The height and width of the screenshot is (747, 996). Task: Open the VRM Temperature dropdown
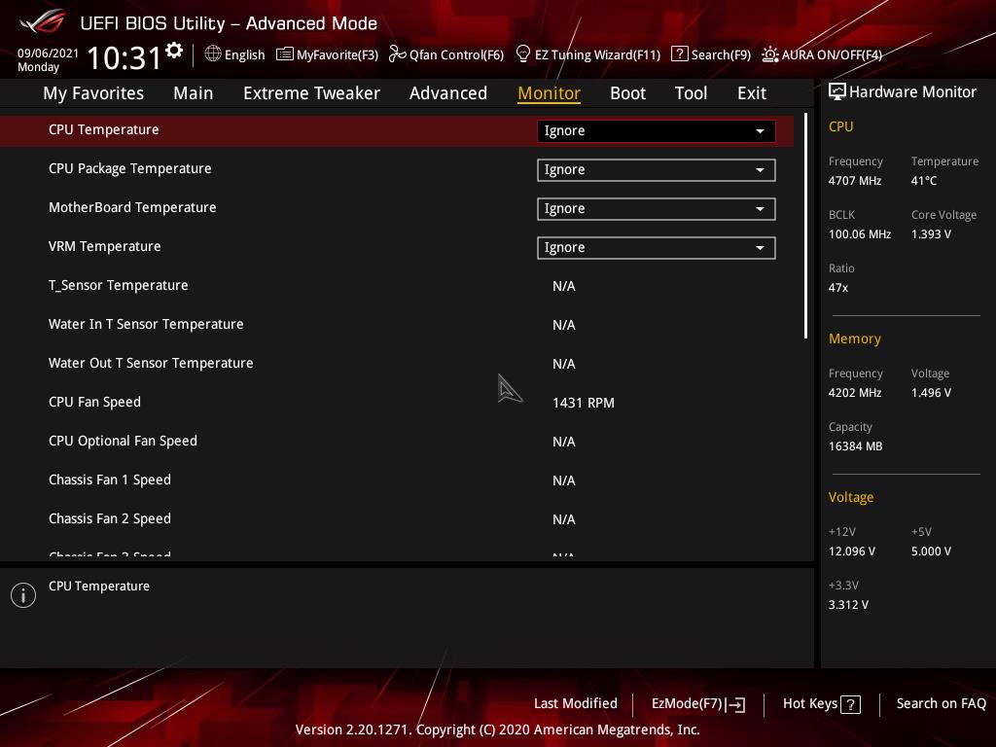pos(657,248)
